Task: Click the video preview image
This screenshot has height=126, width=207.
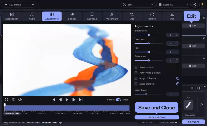Action: [x=67, y=60]
